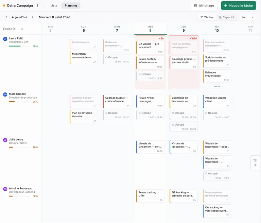Select the LUN 6 day header
Image resolution: width=261 pixels, height=223 pixels.
pyautogui.click(x=84, y=29)
